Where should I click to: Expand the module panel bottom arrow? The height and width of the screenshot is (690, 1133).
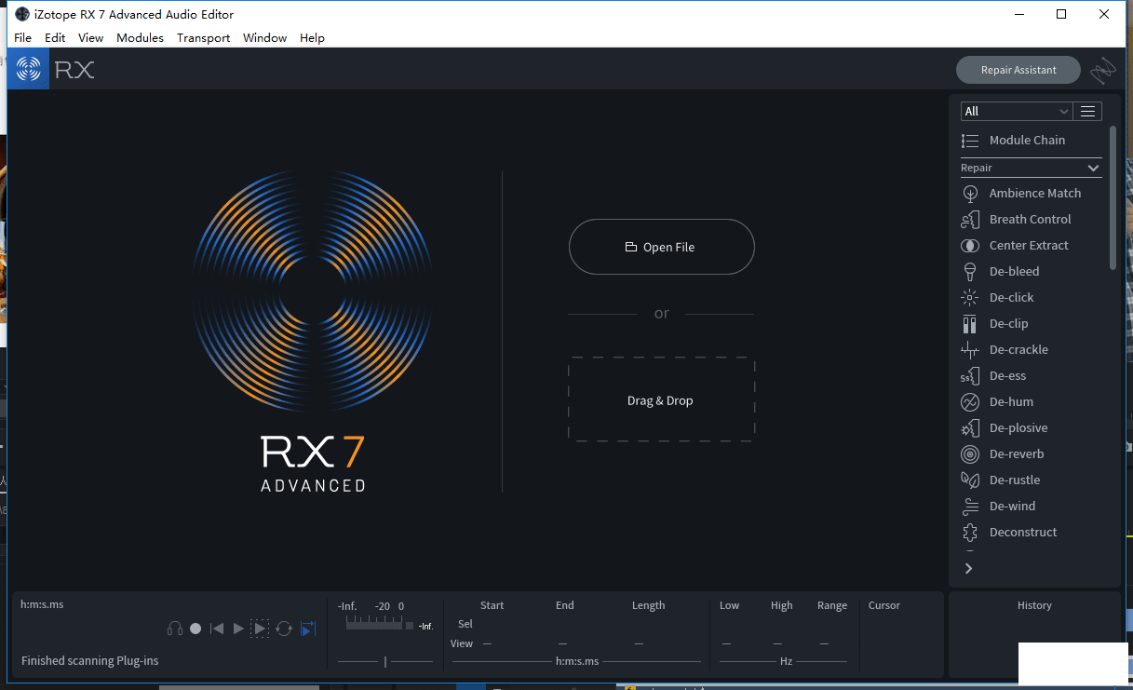tap(968, 568)
